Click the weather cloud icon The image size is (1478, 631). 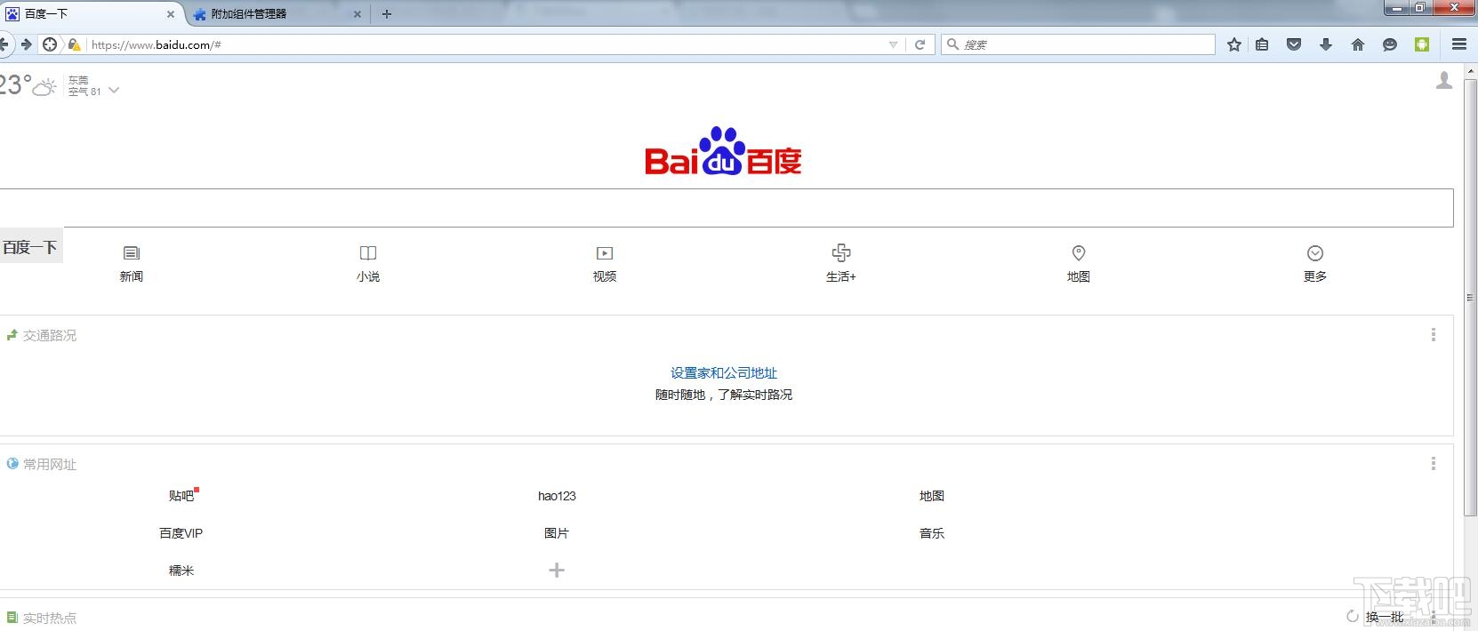coord(45,86)
